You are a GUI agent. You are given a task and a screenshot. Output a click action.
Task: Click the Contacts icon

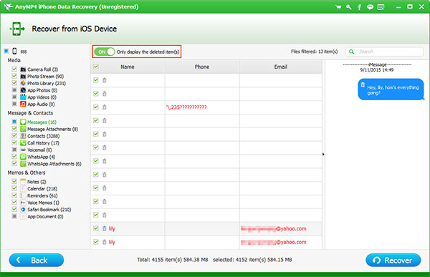pos(23,136)
